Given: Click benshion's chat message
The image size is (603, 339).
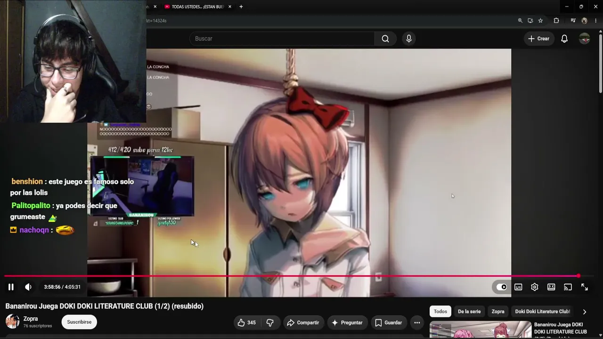Looking at the screenshot, I should (72, 187).
